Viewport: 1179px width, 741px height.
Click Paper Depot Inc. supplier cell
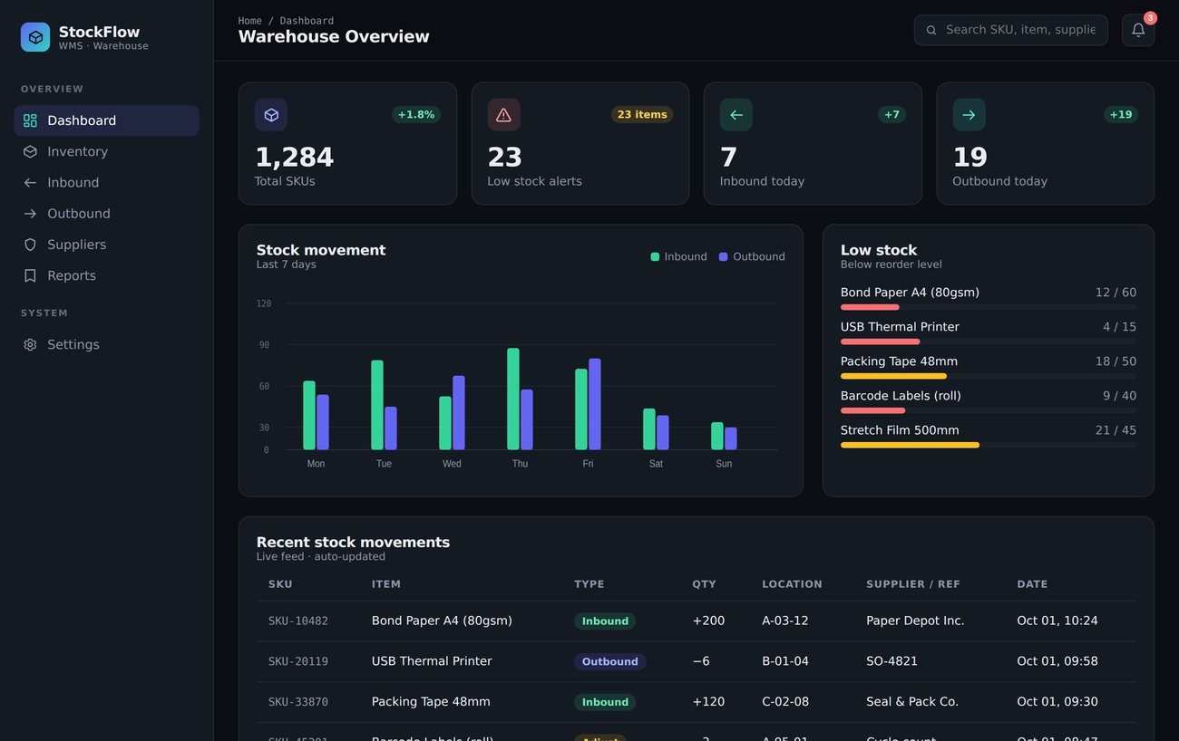915,621
